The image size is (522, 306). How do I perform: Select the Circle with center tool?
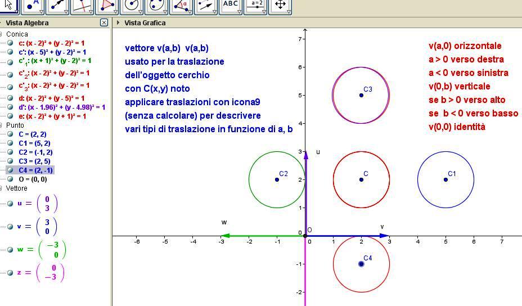[x=131, y=6]
